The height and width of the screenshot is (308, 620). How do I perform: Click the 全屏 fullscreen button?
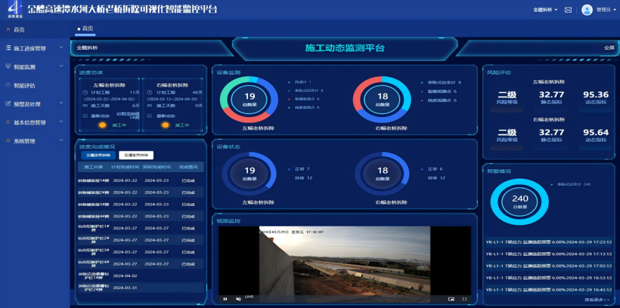609,48
